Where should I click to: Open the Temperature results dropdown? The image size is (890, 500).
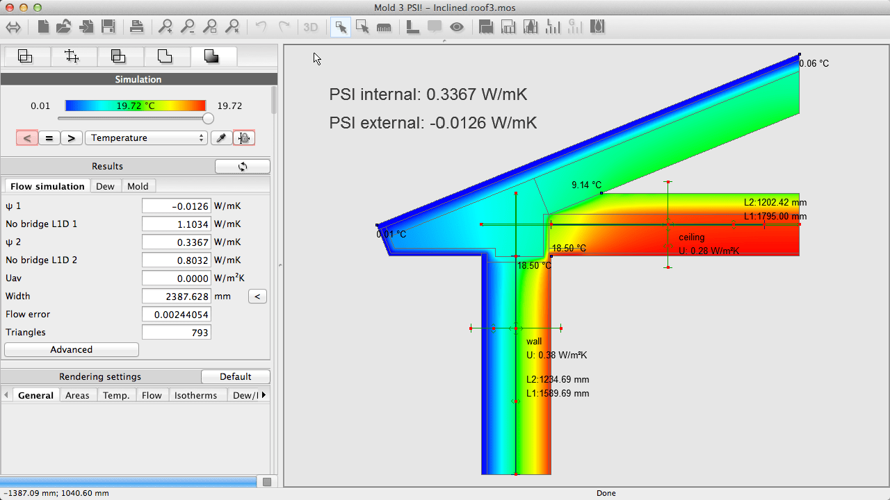click(x=146, y=137)
